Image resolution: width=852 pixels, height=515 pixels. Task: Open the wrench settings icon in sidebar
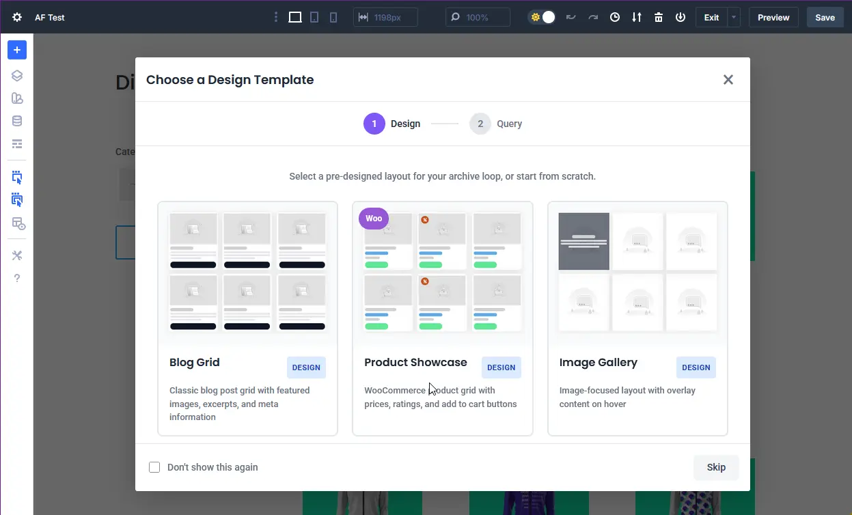coord(16,255)
